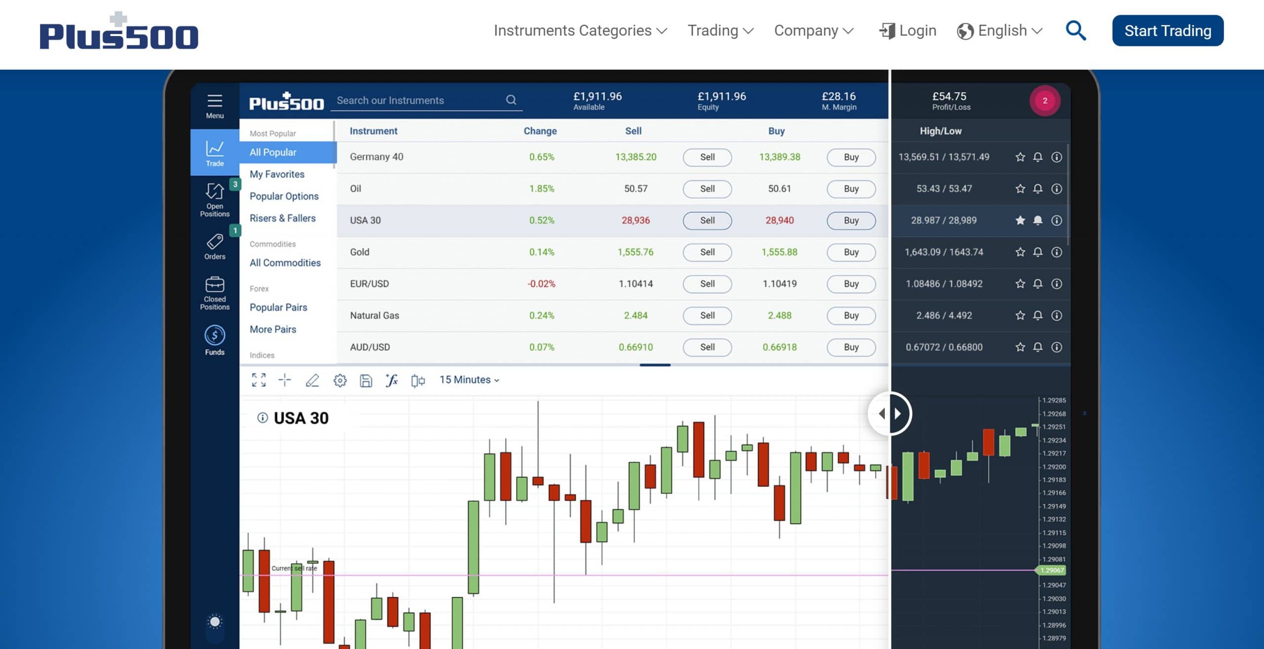1264x649 pixels.
Task: Open info for AUD/USD row
Action: 1057,347
